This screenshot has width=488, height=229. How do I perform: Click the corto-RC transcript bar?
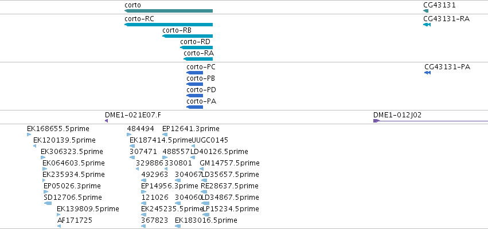[x=169, y=25]
